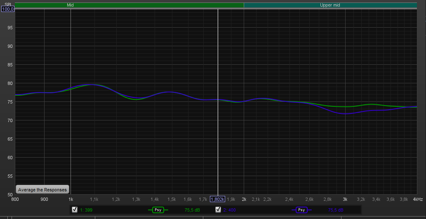Click the green Psy smoothing indicator

158,210
